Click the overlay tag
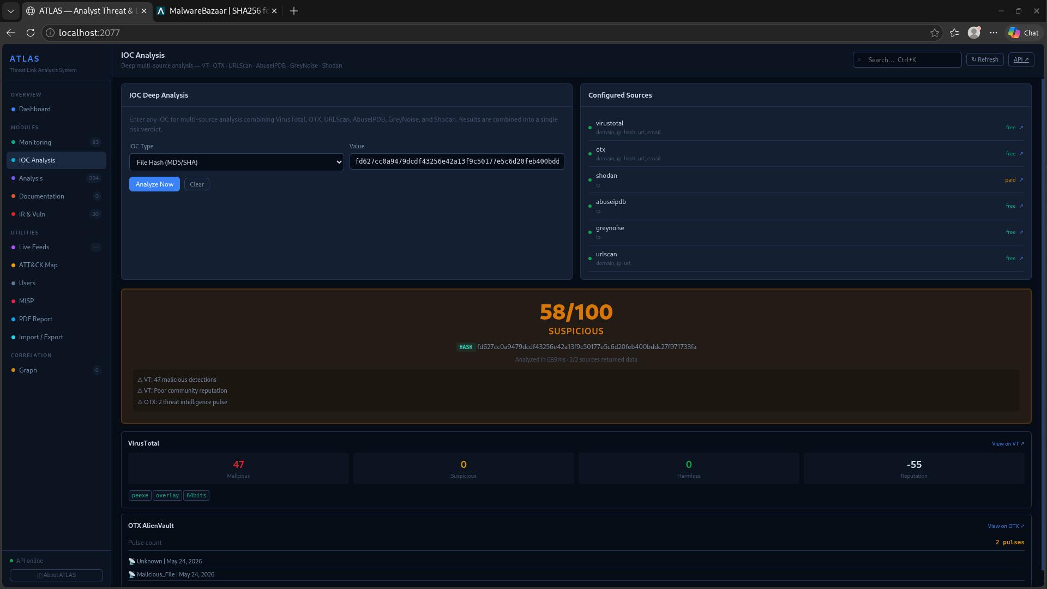Viewport: 1047px width, 589px height. pos(167,496)
